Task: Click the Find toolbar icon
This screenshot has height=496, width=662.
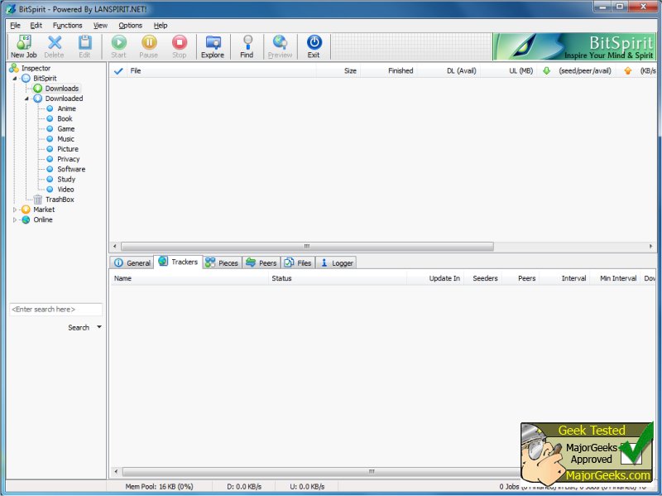Action: coord(247,46)
